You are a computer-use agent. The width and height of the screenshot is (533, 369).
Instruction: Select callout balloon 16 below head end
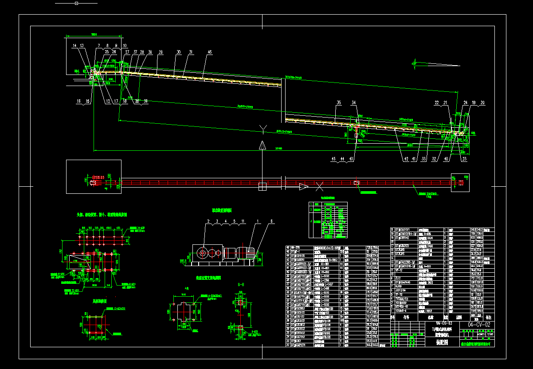(79, 102)
